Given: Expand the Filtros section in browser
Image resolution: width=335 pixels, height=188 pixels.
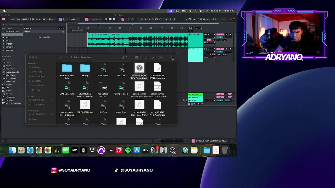Looking at the screenshot, I should tap(28, 28).
